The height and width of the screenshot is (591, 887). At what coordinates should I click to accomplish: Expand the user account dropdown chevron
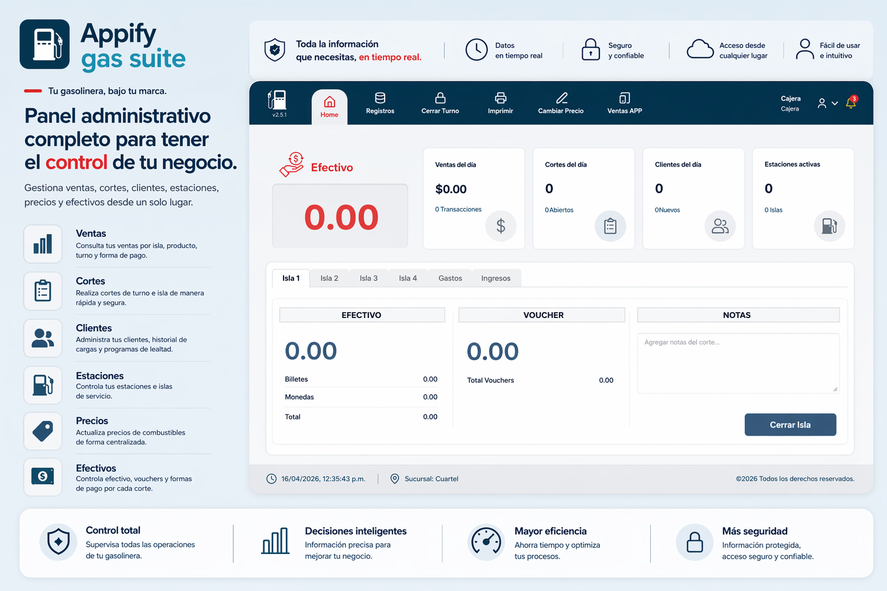834,103
